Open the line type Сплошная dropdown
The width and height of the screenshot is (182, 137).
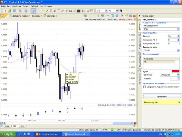178,75
